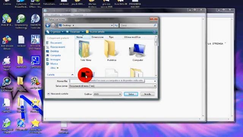Open Norton Internet desktop shortcut

pos(7,64)
